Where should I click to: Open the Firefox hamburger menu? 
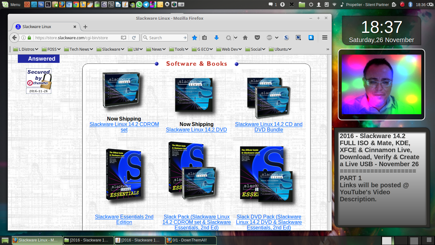(325, 38)
